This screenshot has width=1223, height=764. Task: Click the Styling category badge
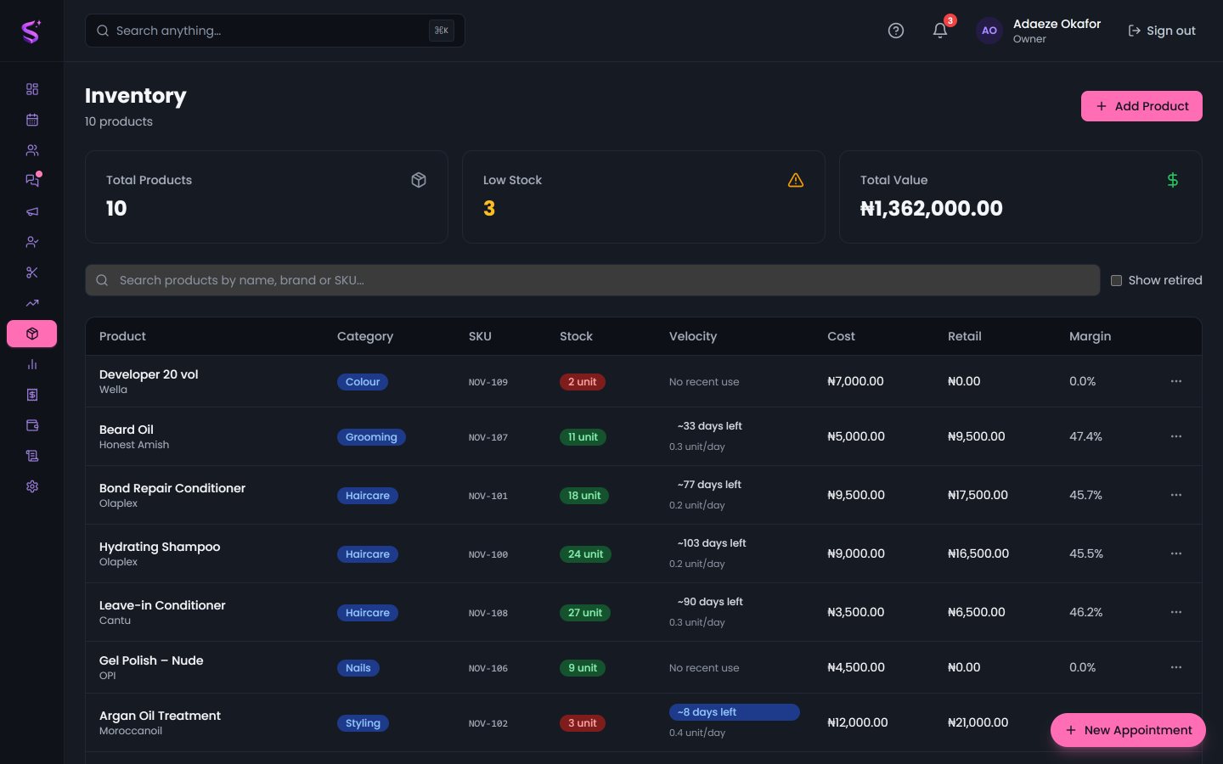[x=363, y=723]
